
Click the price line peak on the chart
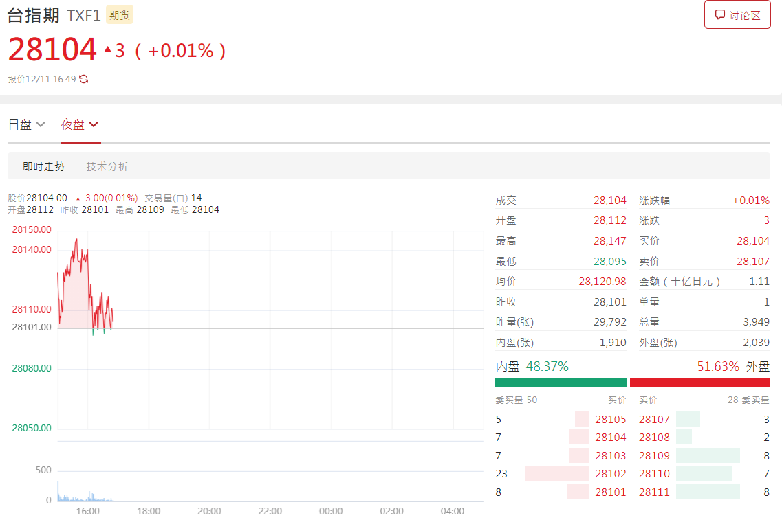pyautogui.click(x=76, y=240)
